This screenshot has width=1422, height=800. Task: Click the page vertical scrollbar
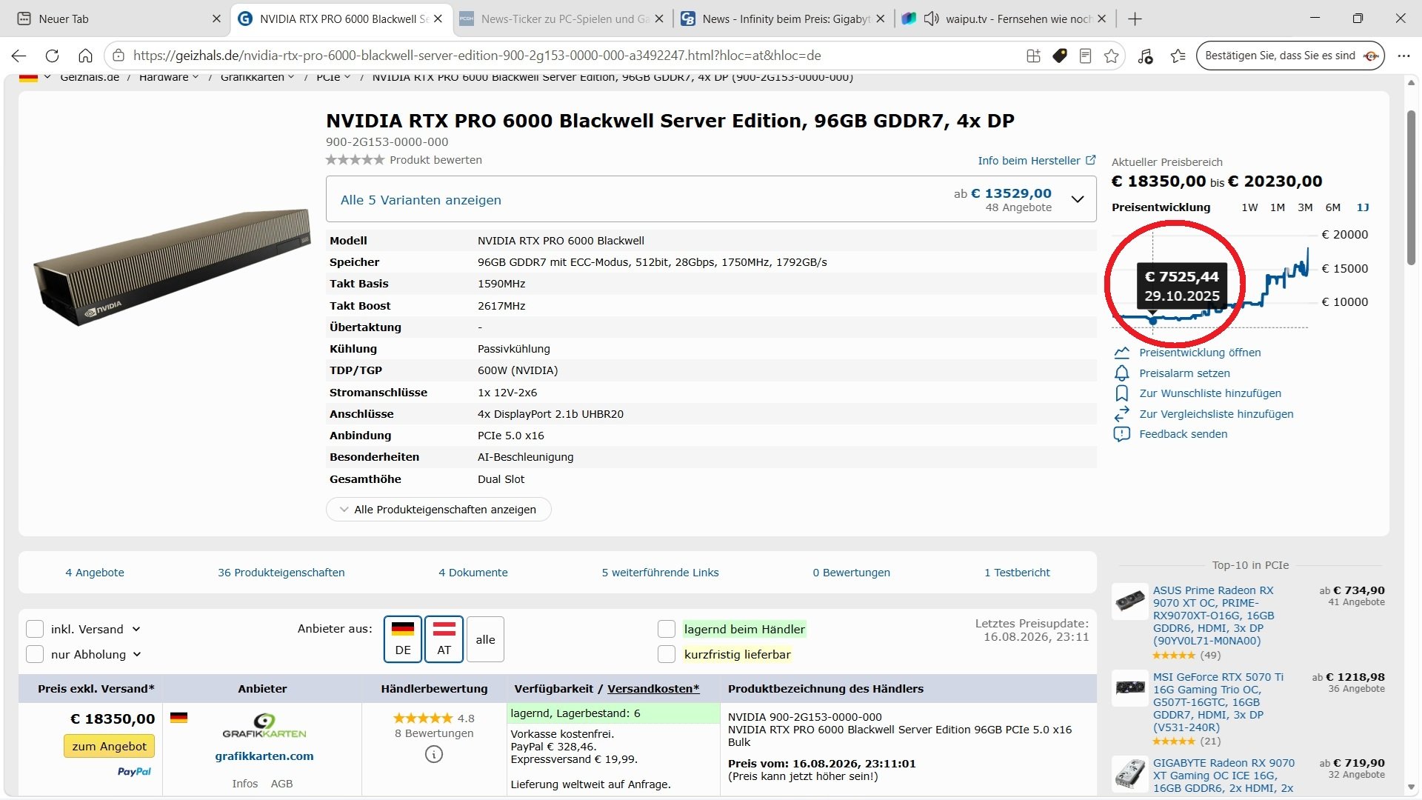pos(1411,187)
